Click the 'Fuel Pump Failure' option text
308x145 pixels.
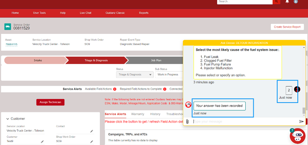(217, 64)
